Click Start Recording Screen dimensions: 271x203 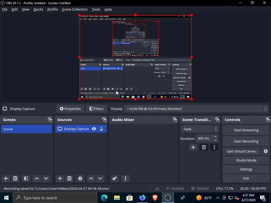pyautogui.click(x=246, y=141)
